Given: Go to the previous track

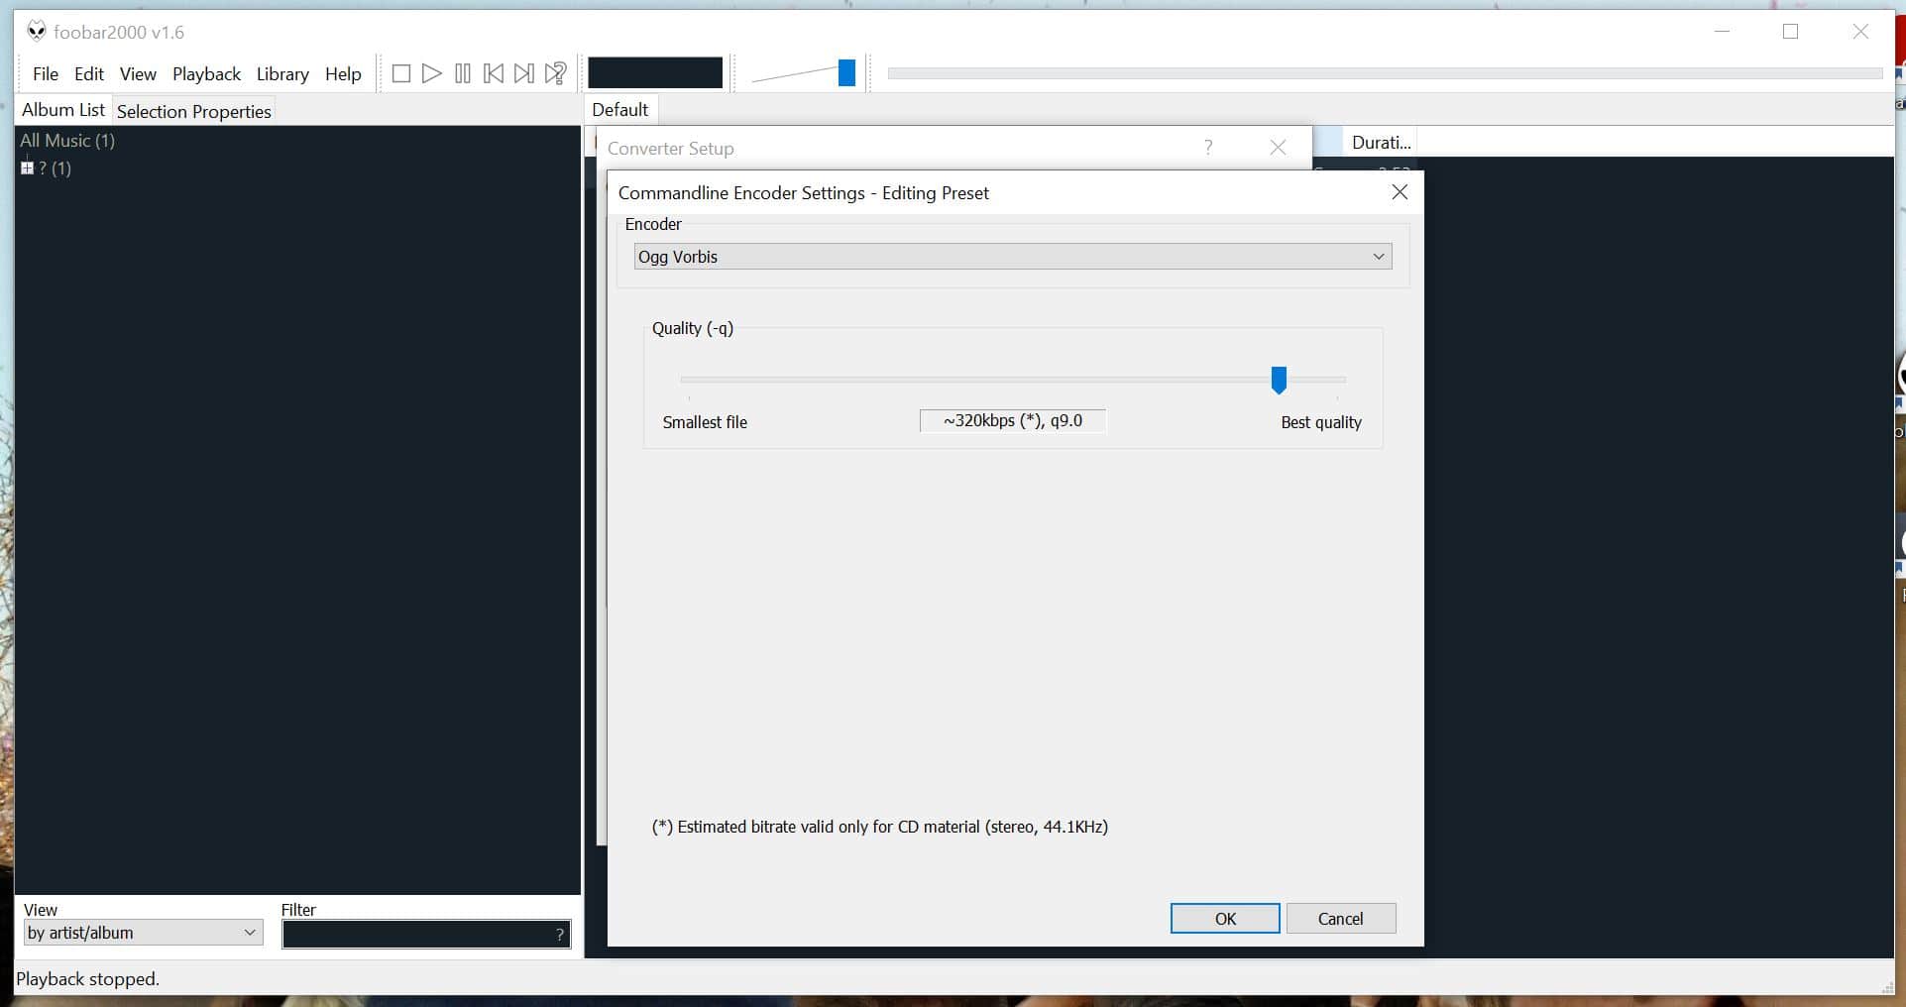Looking at the screenshot, I should pos(494,73).
